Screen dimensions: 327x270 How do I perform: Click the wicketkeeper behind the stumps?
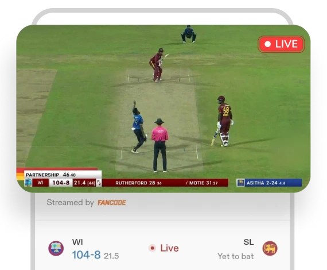tap(189, 34)
